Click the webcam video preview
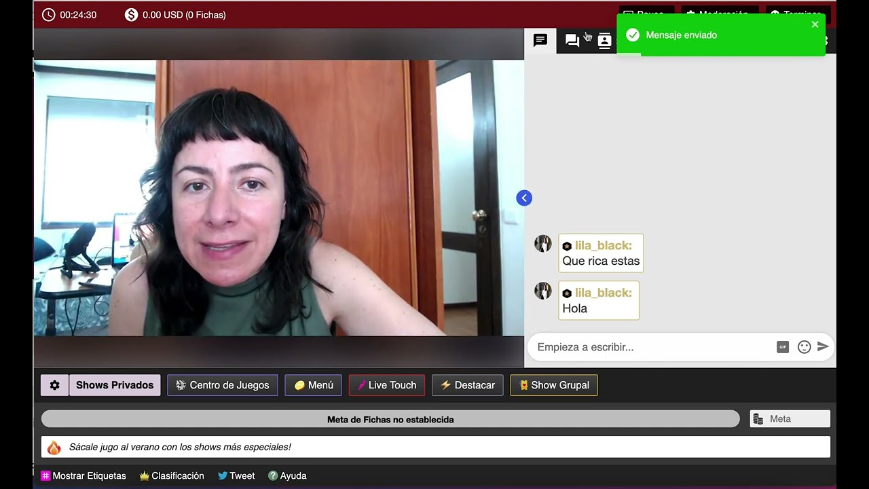This screenshot has height=489, width=869. [278, 198]
